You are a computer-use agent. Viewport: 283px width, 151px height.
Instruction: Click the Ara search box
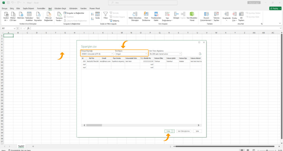click(x=143, y=3)
